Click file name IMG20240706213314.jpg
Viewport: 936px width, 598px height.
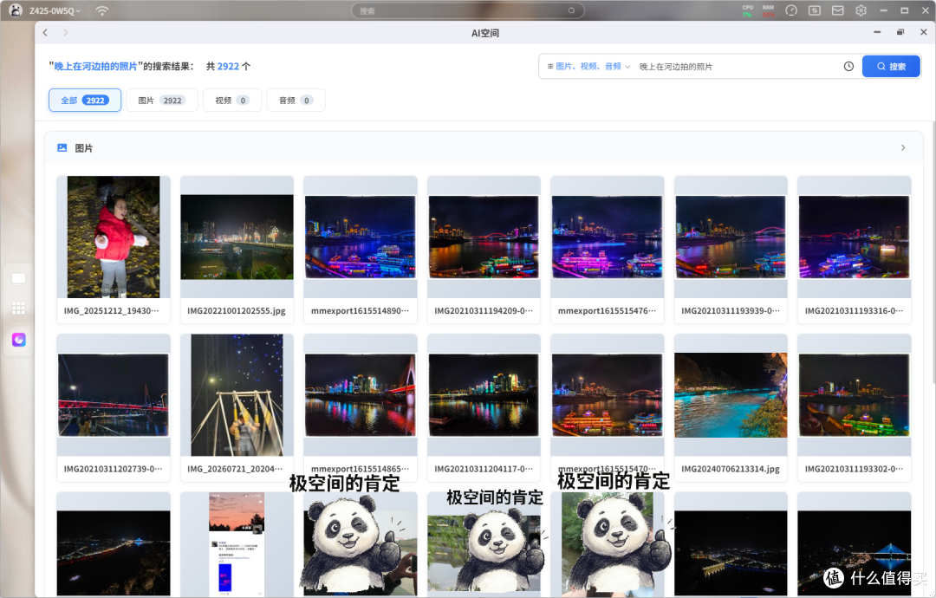[731, 469]
